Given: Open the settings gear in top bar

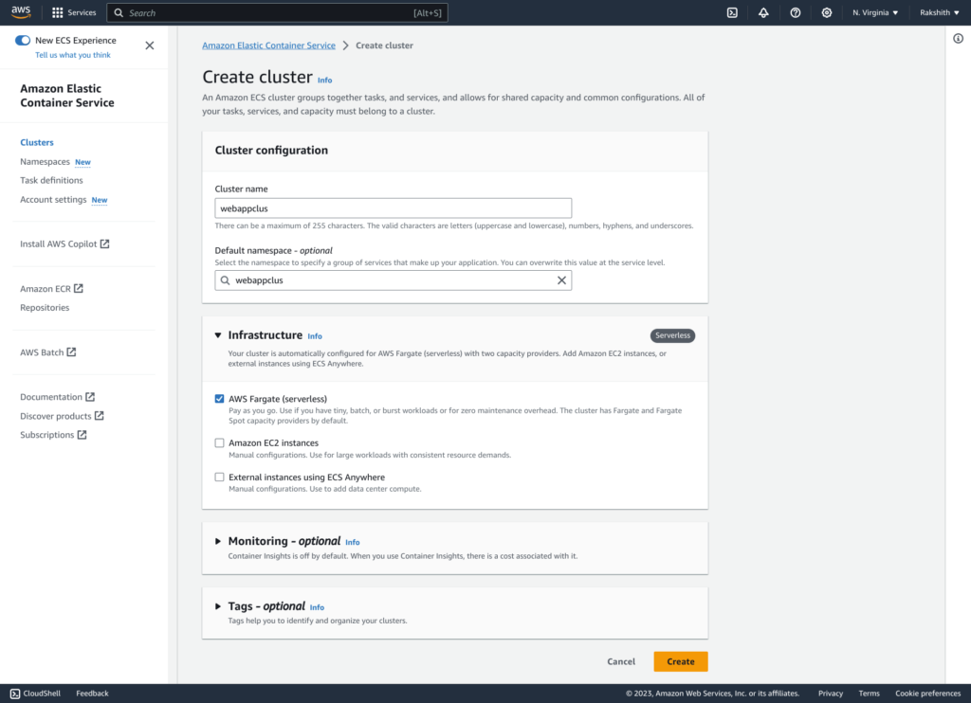Looking at the screenshot, I should pos(826,12).
